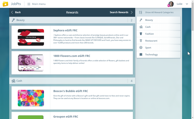Click the JobPts star logo icon
194x119 pixels.
point(5,4)
